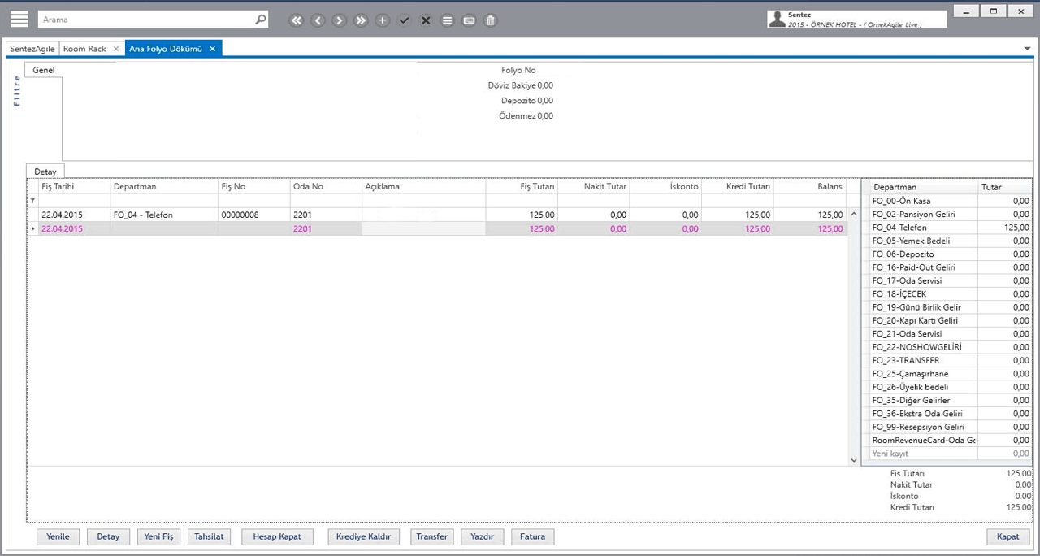
Task: Go to last record arrow
Action: 362,20
